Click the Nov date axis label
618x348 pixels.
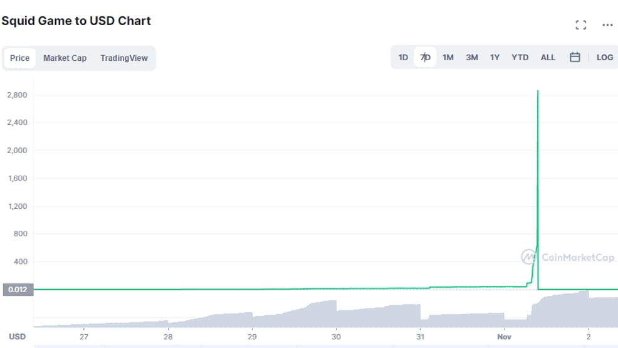[504, 337]
